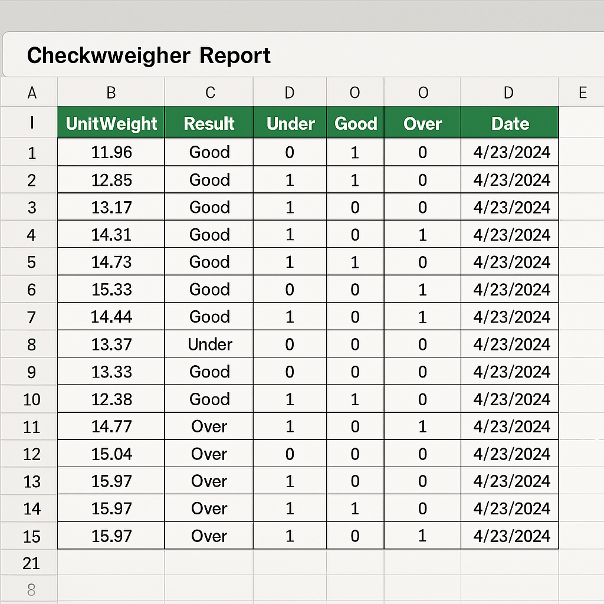Select column header O above Over
Screen dimensions: 604x604
point(422,93)
